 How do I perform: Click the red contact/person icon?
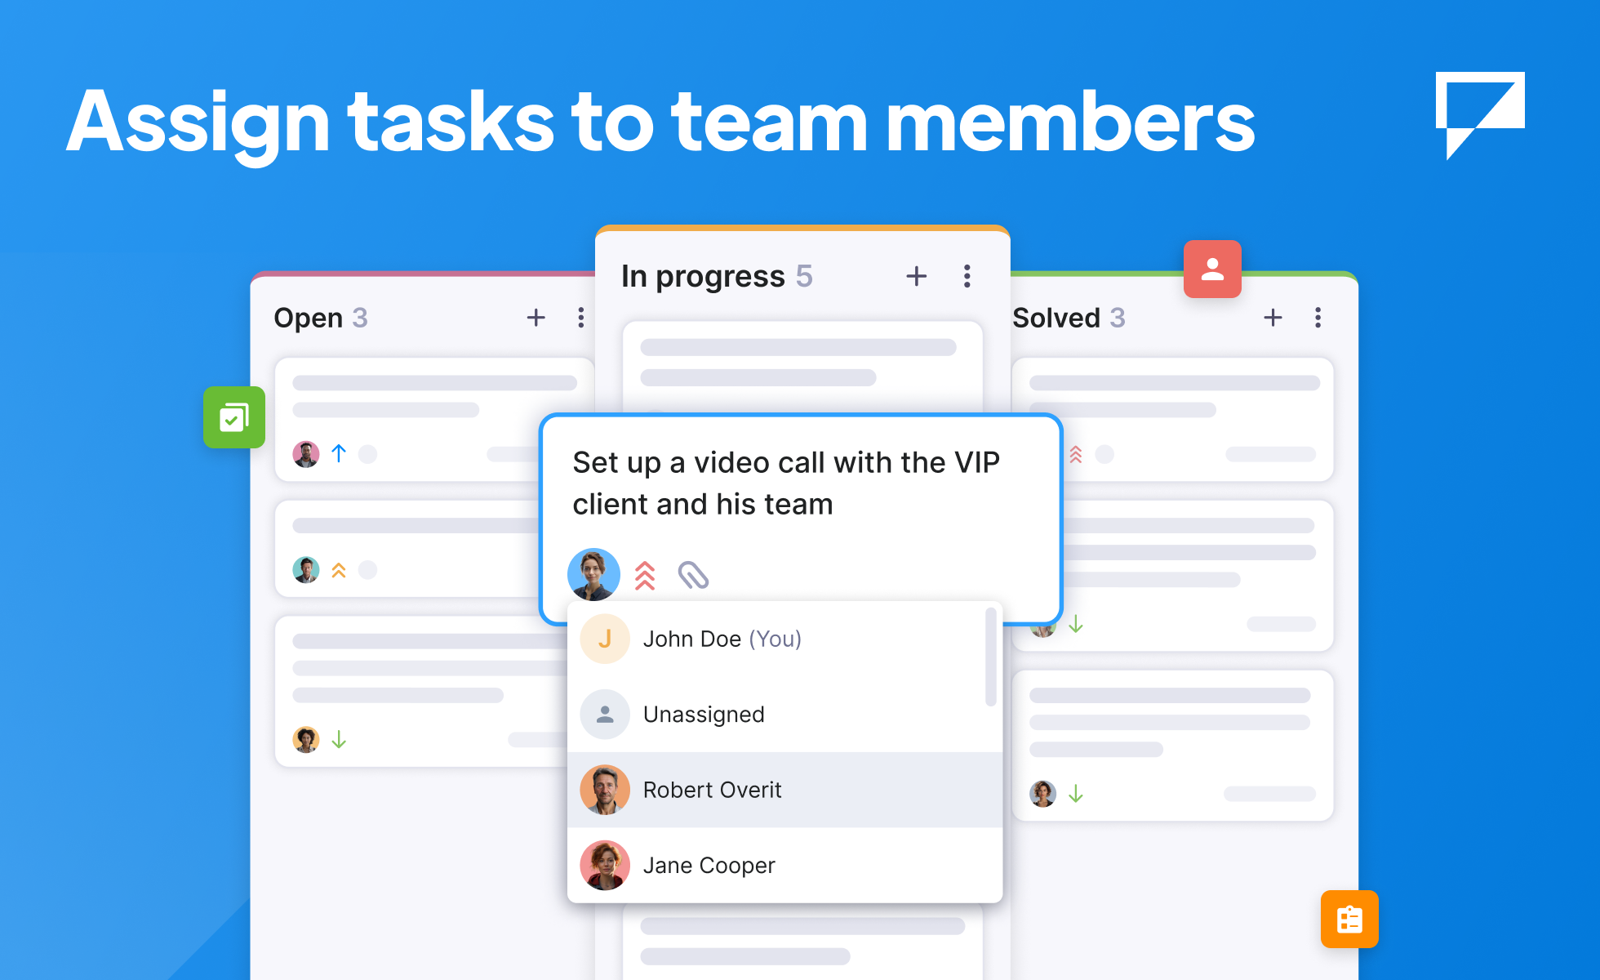click(1208, 268)
